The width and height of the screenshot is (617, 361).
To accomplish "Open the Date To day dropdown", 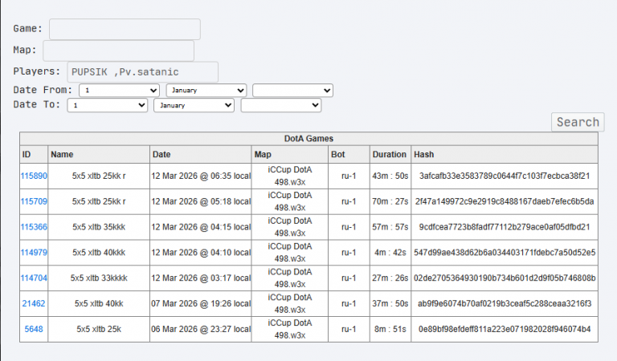I will point(108,105).
